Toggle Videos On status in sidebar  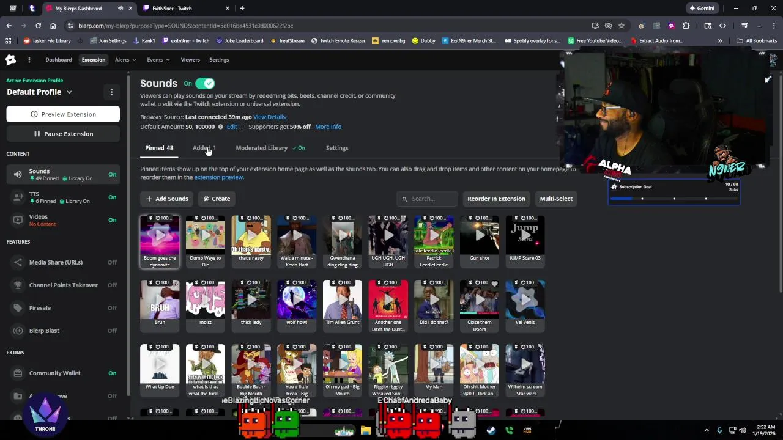(x=113, y=220)
